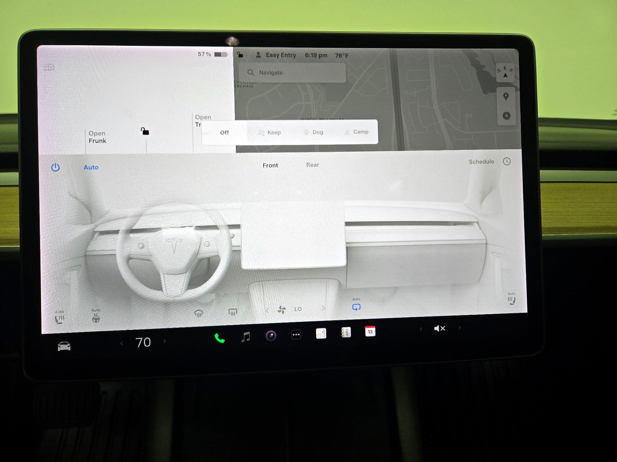Screen dimensions: 617x462
Task: Tap the status bar lock icon
Action: pos(240,55)
